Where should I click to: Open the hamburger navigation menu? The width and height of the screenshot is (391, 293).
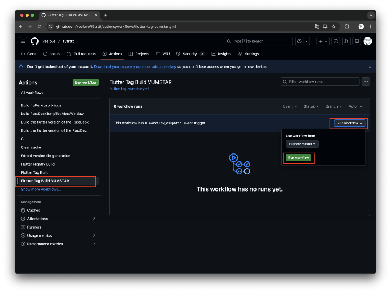(x=23, y=41)
